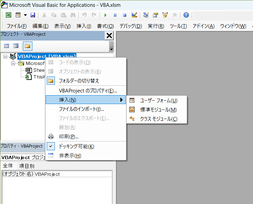Click the Cut scissors icon

click(x=44, y=15)
